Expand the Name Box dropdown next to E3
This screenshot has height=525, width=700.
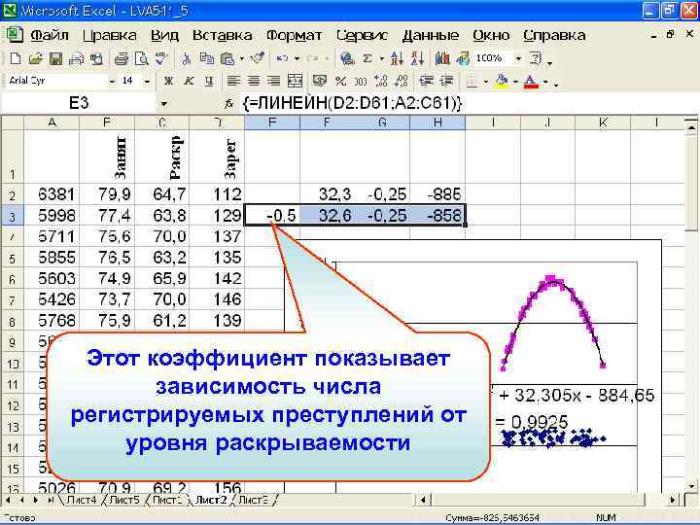tap(164, 104)
